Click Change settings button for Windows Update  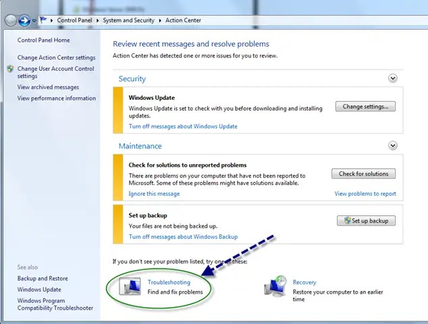[365, 107]
